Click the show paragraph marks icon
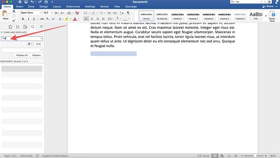This screenshot has width=280, height=158. (x=128, y=13)
